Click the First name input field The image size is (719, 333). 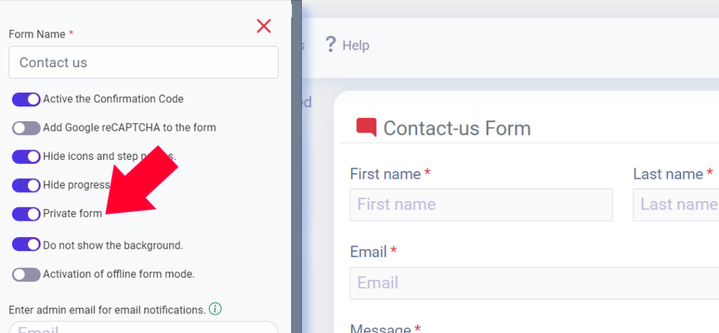coord(481,204)
